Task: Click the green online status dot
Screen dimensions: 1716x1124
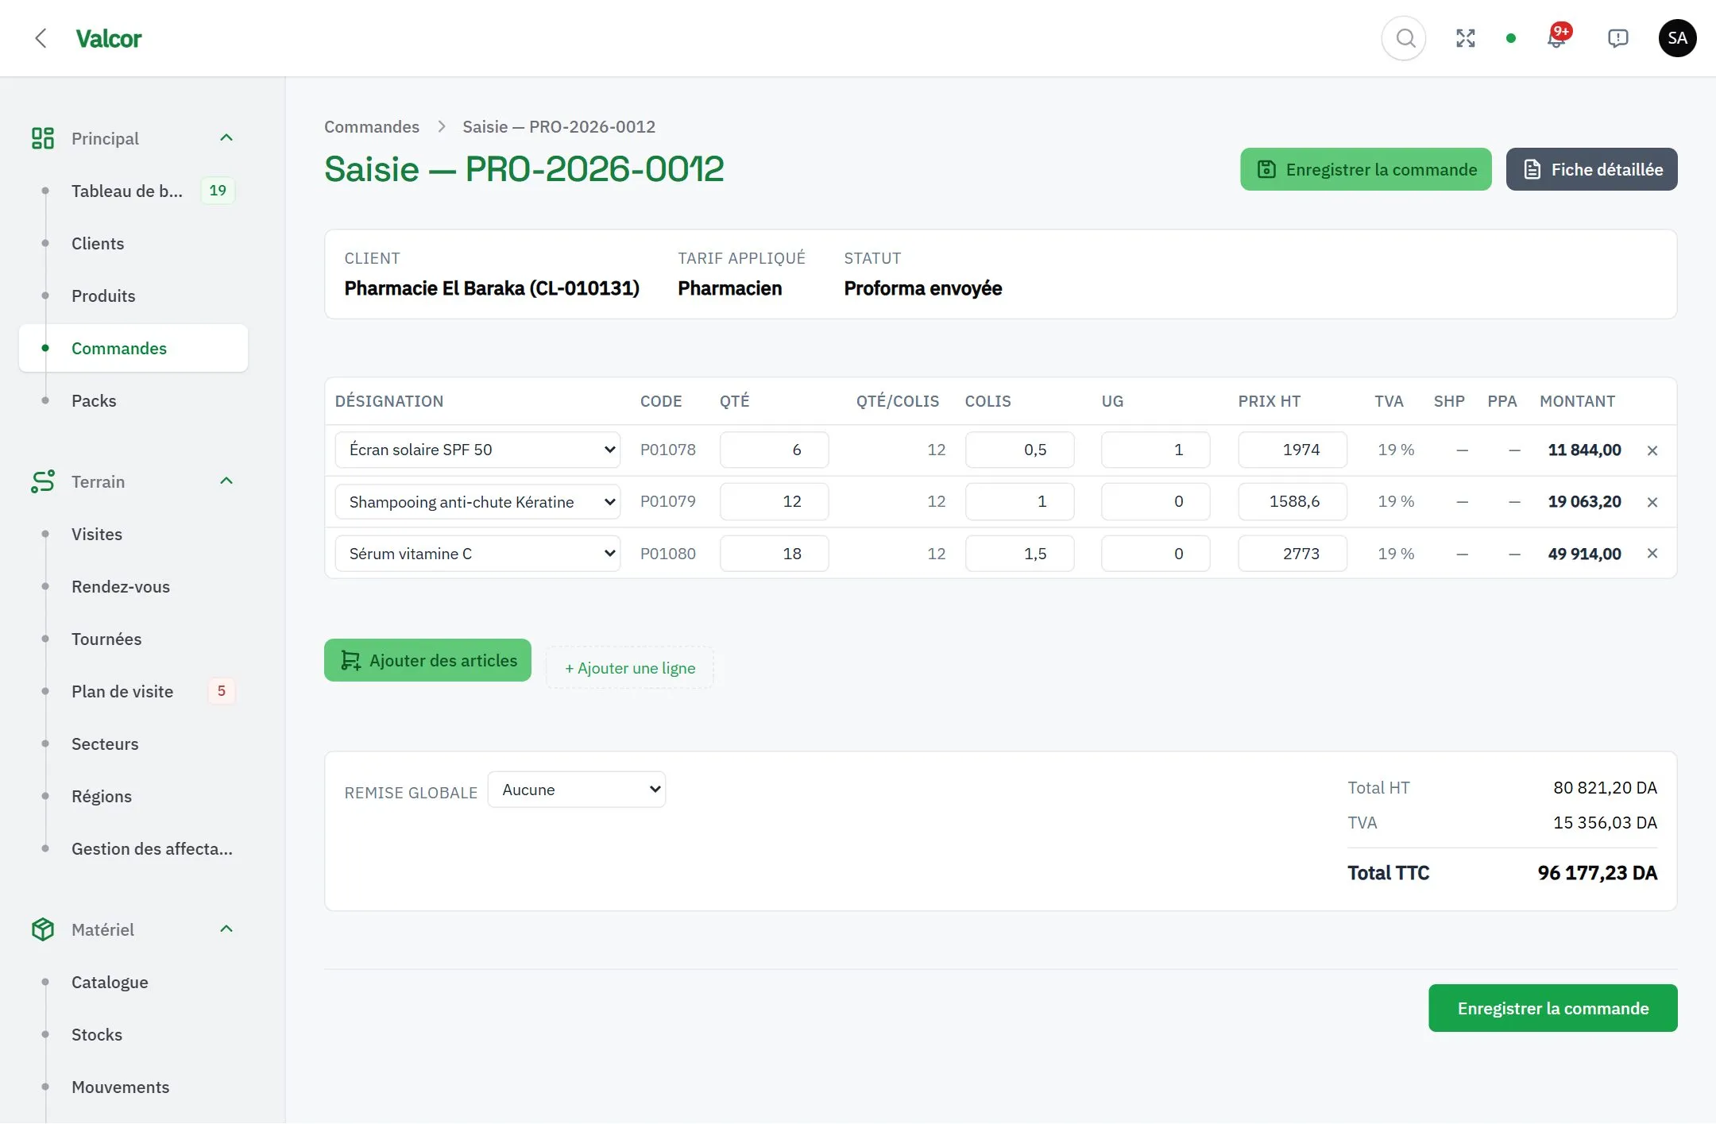Action: pyautogui.click(x=1511, y=38)
